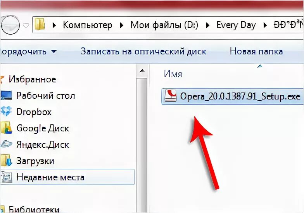Viewport: 304px width, 213px height.
Task: Click the Рабочий стол icon
Action: (6, 95)
